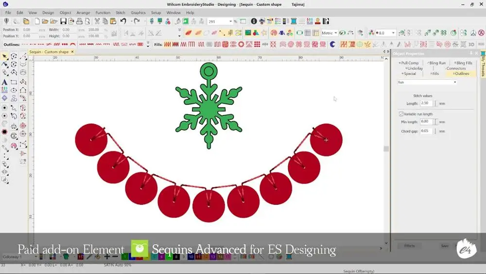Open the My Threads side docker tab
Screen dimensions: 486x274
[483, 65]
